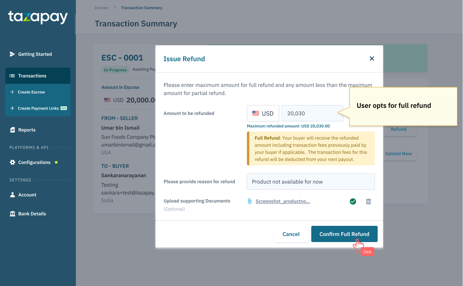Open the USD currency selector
The width and height of the screenshot is (463, 286).
(x=263, y=113)
